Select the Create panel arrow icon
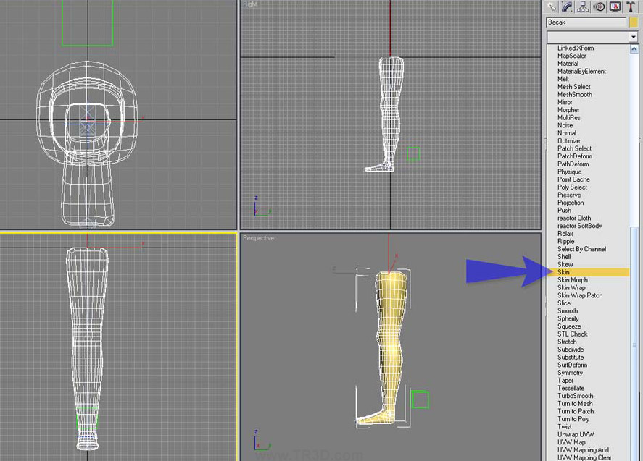This screenshot has width=643, height=461. point(553,7)
